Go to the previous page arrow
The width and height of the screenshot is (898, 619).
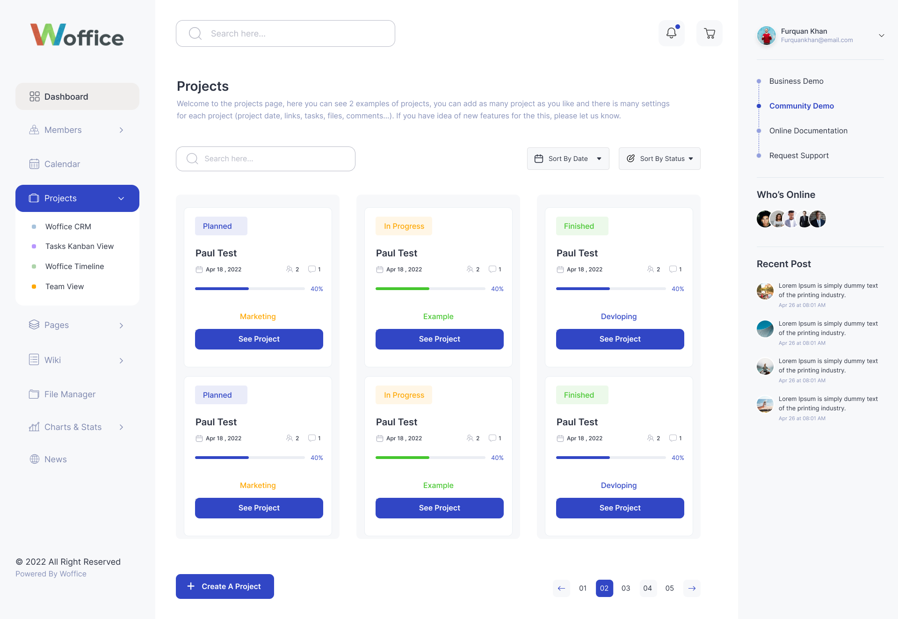click(x=561, y=588)
